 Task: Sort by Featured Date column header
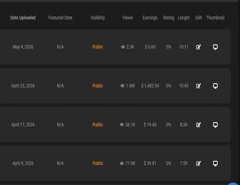tap(60, 18)
